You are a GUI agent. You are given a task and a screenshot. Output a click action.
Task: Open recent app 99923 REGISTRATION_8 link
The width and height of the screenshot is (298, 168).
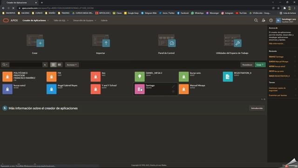click(x=279, y=76)
